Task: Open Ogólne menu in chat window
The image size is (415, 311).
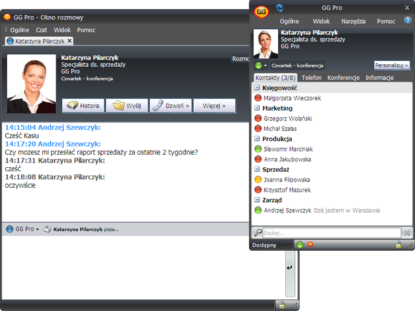Action: (19, 30)
